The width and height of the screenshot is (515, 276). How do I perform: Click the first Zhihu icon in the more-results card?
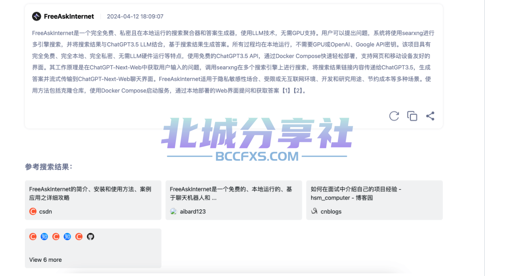[45, 236]
